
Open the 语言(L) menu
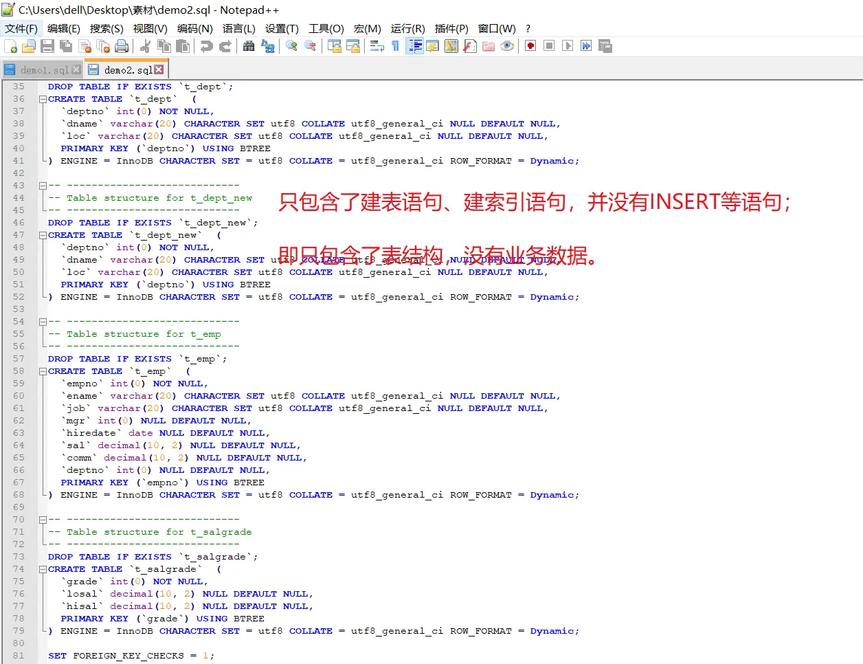coord(238,28)
